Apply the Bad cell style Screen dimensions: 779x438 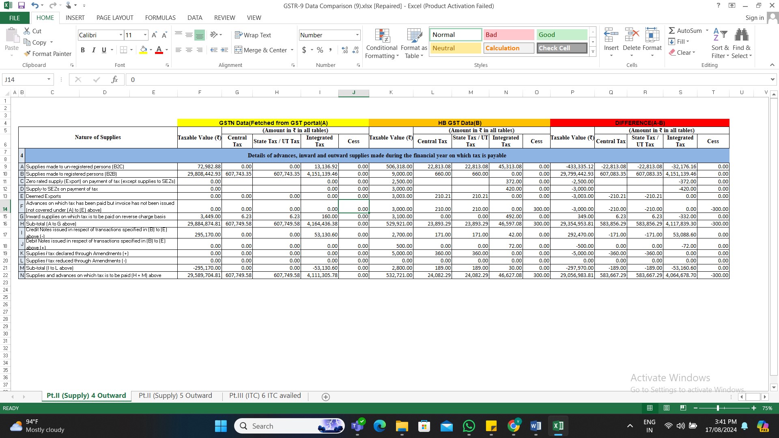508,35
